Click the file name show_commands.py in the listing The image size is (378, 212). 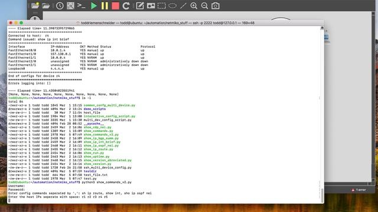pyautogui.click(x=99, y=131)
